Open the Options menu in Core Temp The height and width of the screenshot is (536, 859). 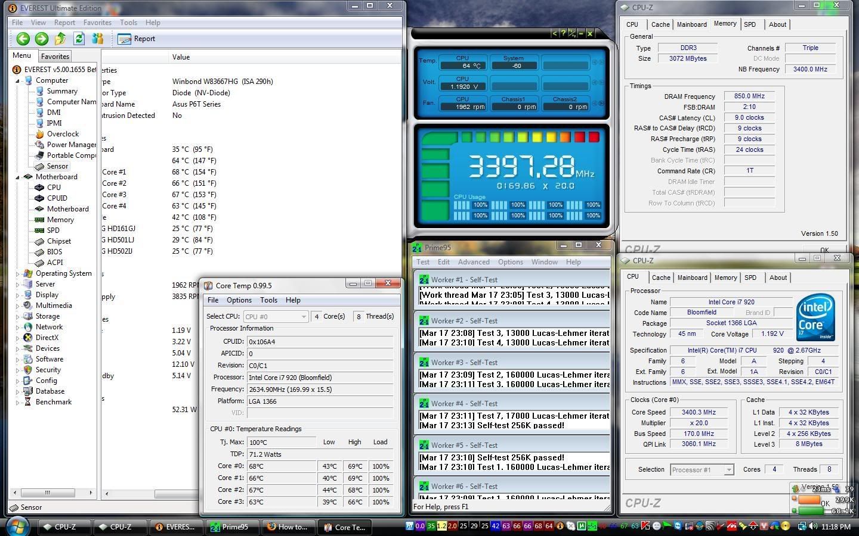coord(239,300)
